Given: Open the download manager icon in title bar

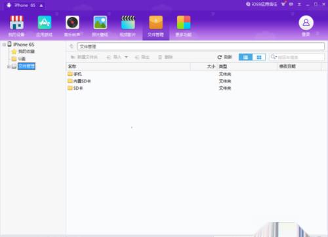Looking at the screenshot, I should click(299, 5).
